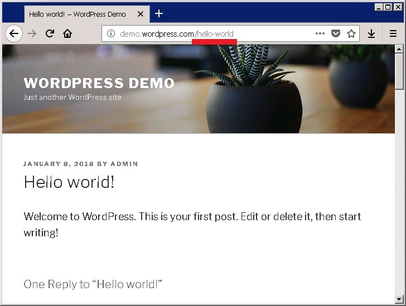Click the scrollbar up arrow
Image resolution: width=406 pixels, height=306 pixels.
pos(399,48)
